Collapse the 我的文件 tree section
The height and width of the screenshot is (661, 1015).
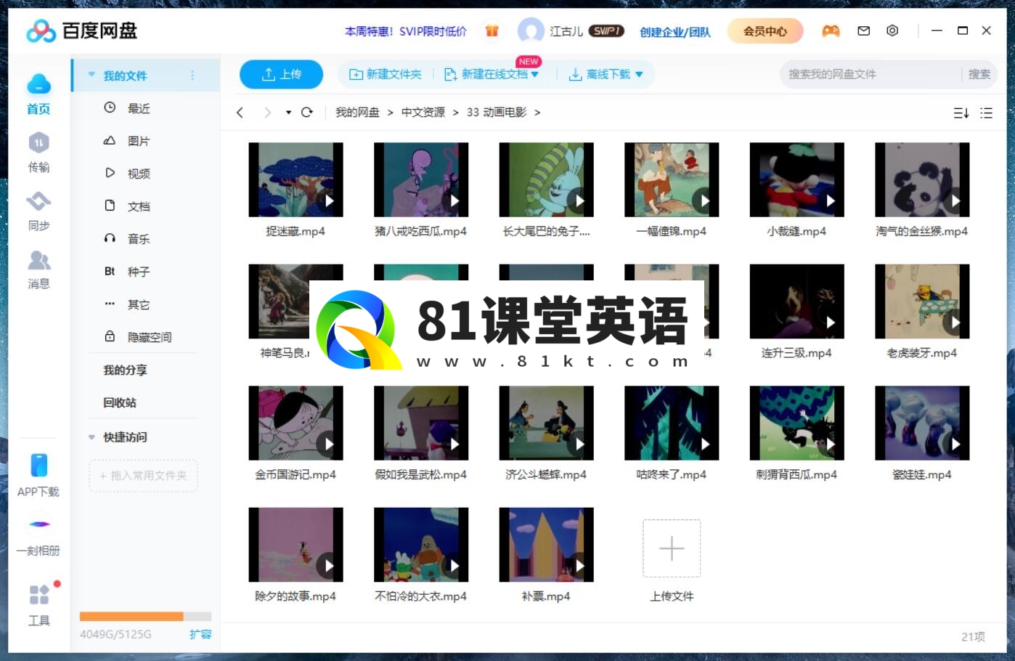tap(91, 75)
